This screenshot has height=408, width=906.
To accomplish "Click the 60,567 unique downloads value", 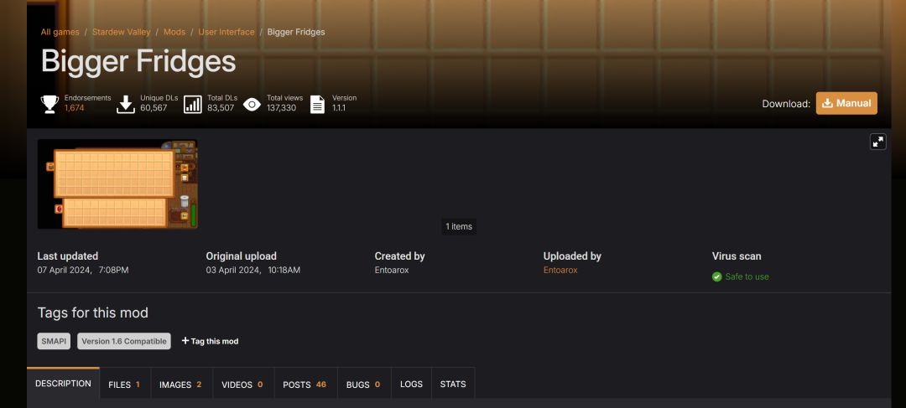I will click(154, 108).
